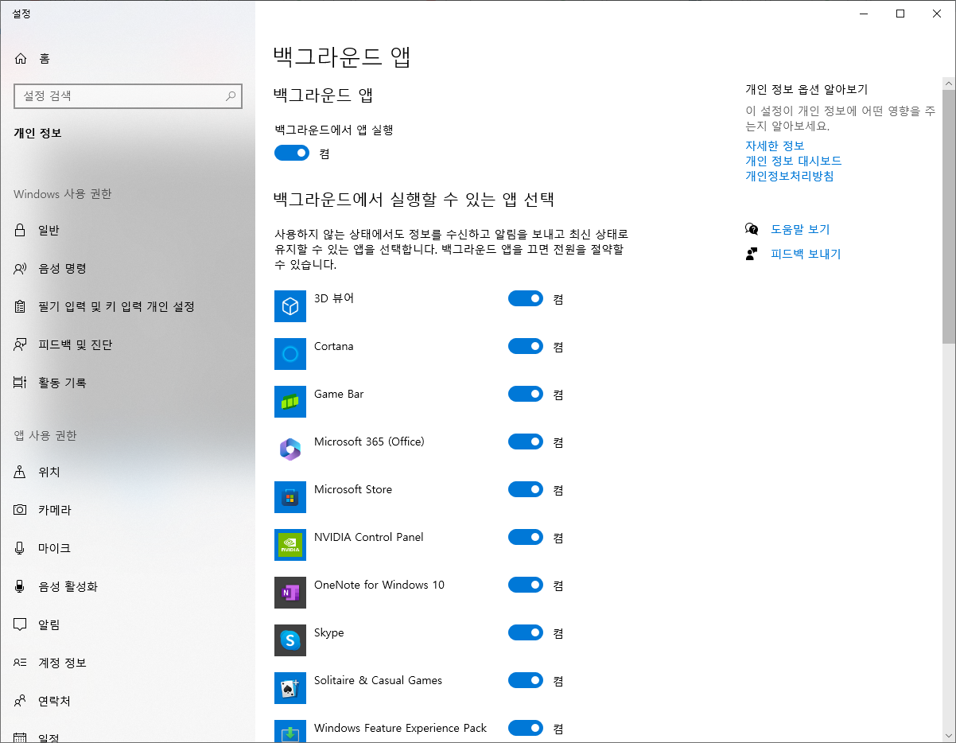This screenshot has height=743, width=956.
Task: Click the feedback icon beside 피드백 보내기
Action: point(752,254)
